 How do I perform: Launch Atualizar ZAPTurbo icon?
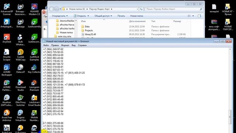pos(7,100)
